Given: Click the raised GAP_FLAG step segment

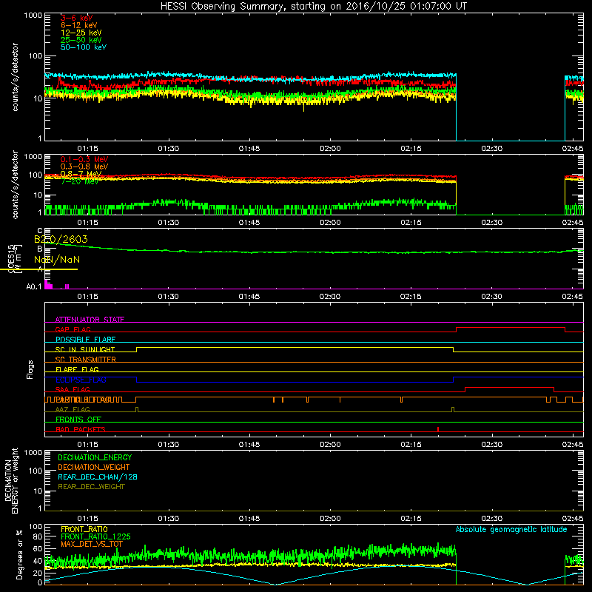Looking at the screenshot, I should tap(511, 328).
